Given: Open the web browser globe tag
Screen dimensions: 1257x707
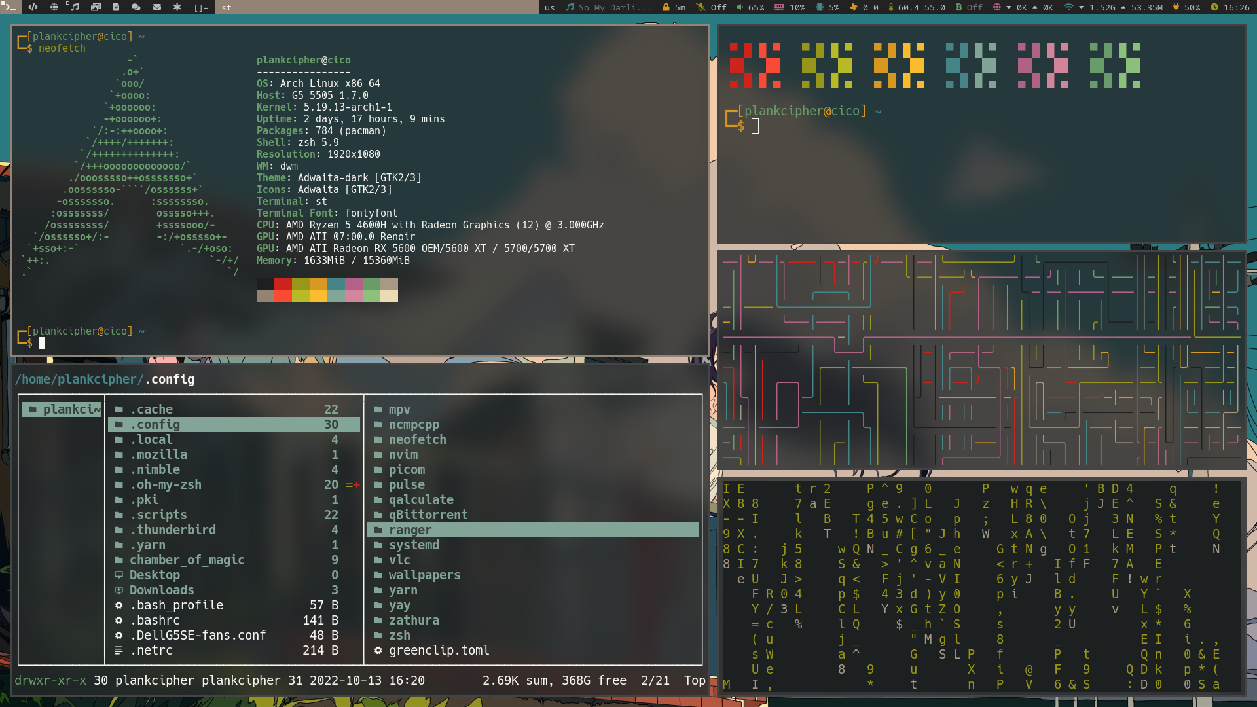Looking at the screenshot, I should click(54, 7).
